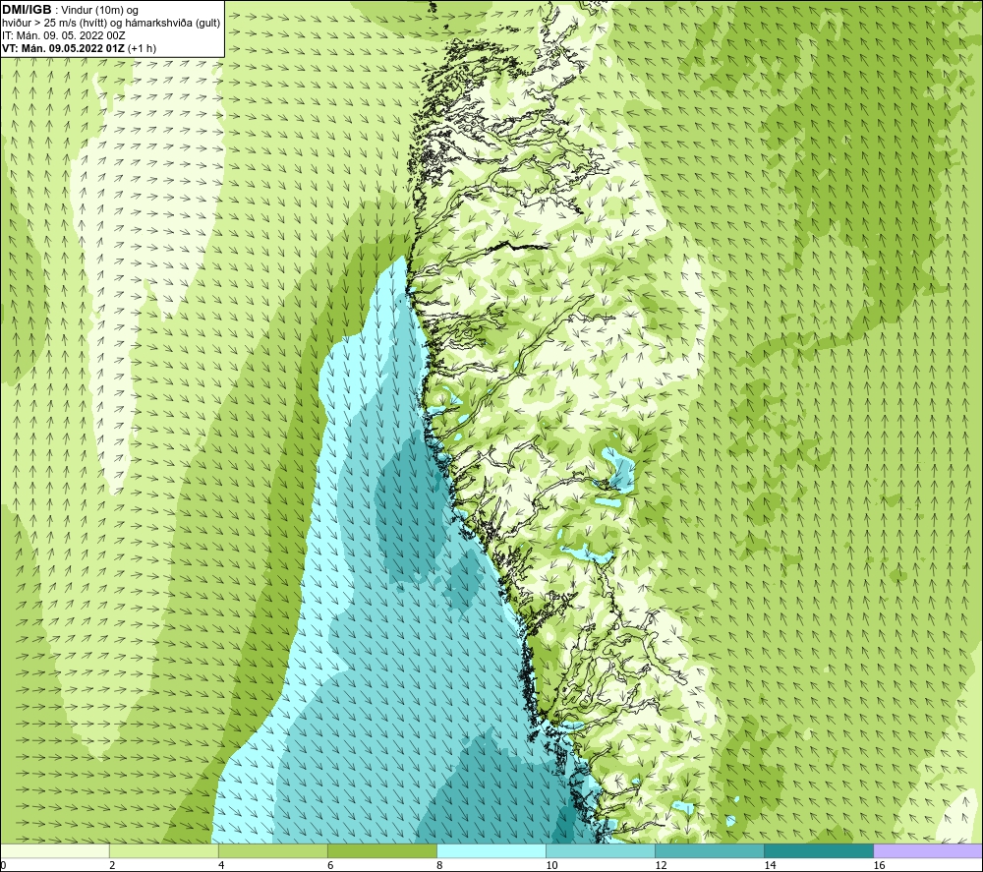
Task: Click the legend tick label '2'
Action: click(x=112, y=865)
